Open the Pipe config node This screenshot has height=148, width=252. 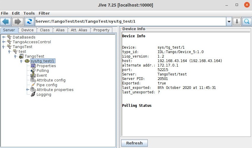[x=47, y=85]
